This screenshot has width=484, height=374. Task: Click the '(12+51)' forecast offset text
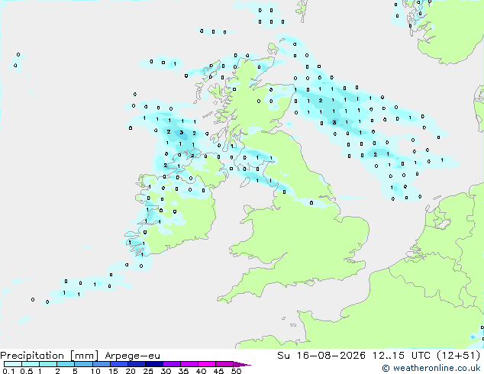[x=459, y=356]
